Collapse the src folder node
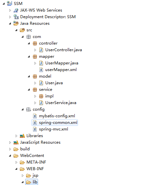This screenshot has height=185, width=165. pos(16,30)
